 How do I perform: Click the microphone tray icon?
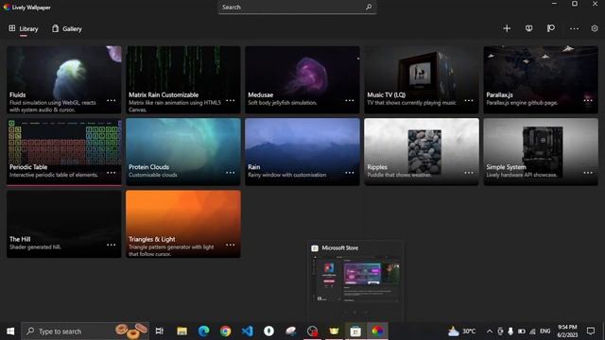[510, 331]
